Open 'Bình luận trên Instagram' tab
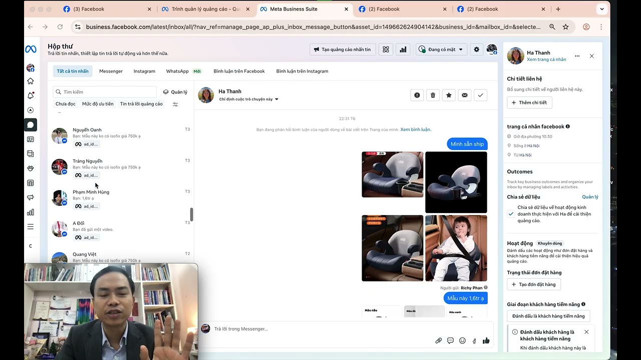 (x=302, y=71)
